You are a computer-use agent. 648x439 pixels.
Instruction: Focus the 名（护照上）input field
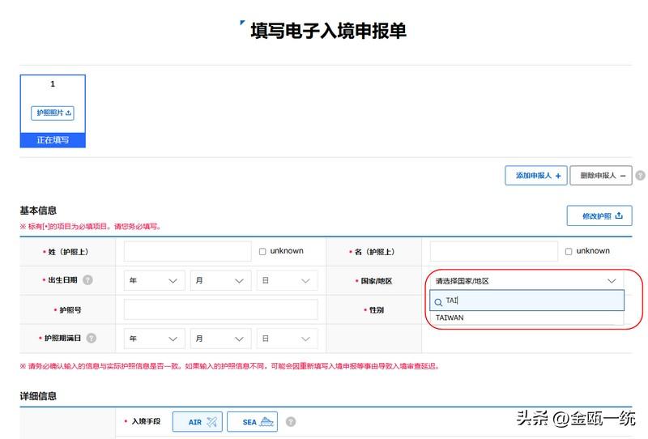coord(494,251)
